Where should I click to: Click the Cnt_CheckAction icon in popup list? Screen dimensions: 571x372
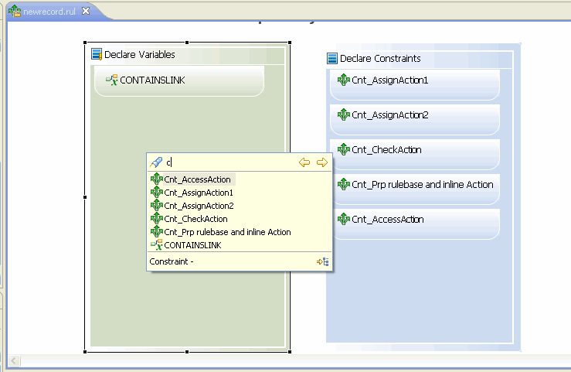tap(157, 218)
